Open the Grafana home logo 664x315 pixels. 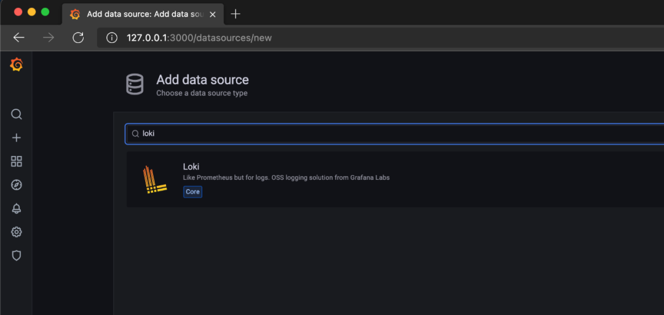tap(16, 64)
